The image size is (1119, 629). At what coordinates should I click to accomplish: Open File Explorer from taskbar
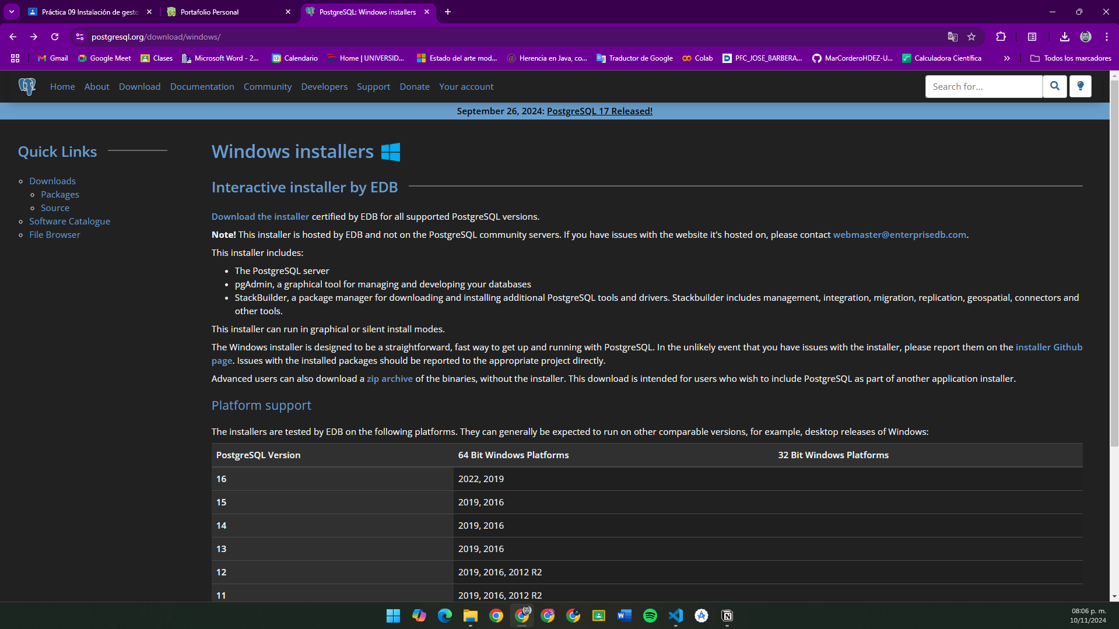point(470,616)
